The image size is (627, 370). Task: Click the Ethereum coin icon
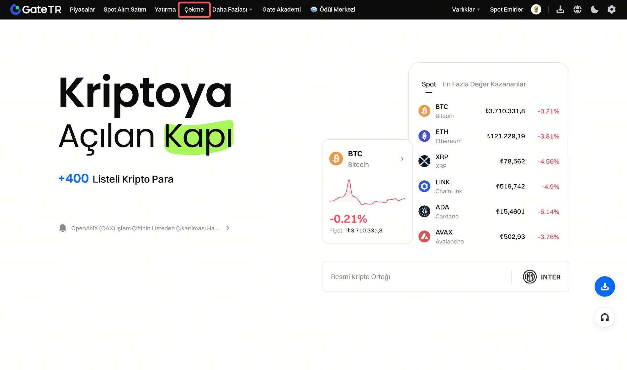click(x=424, y=136)
